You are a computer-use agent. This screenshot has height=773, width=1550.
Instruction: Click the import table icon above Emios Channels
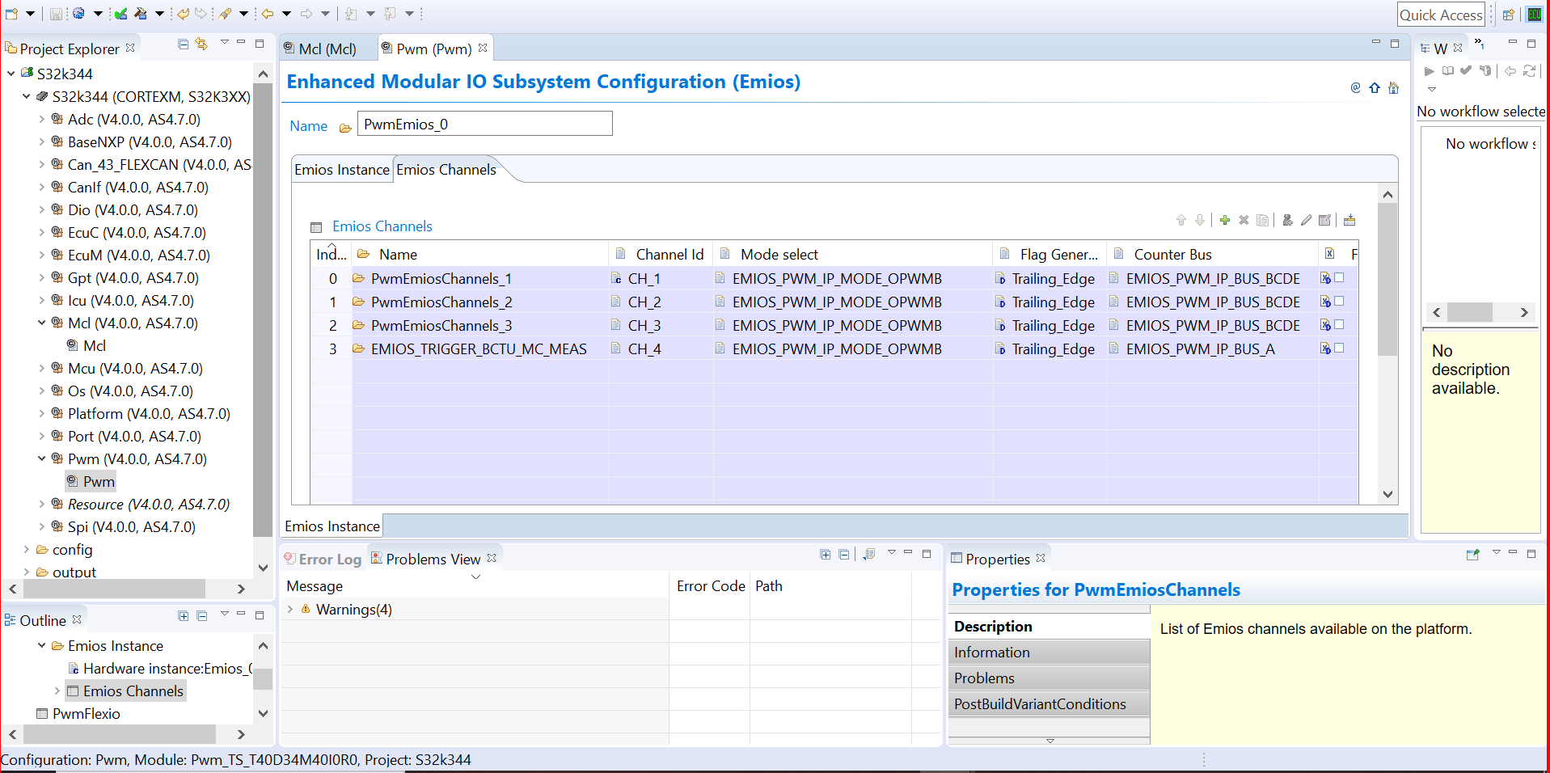[x=1349, y=220]
